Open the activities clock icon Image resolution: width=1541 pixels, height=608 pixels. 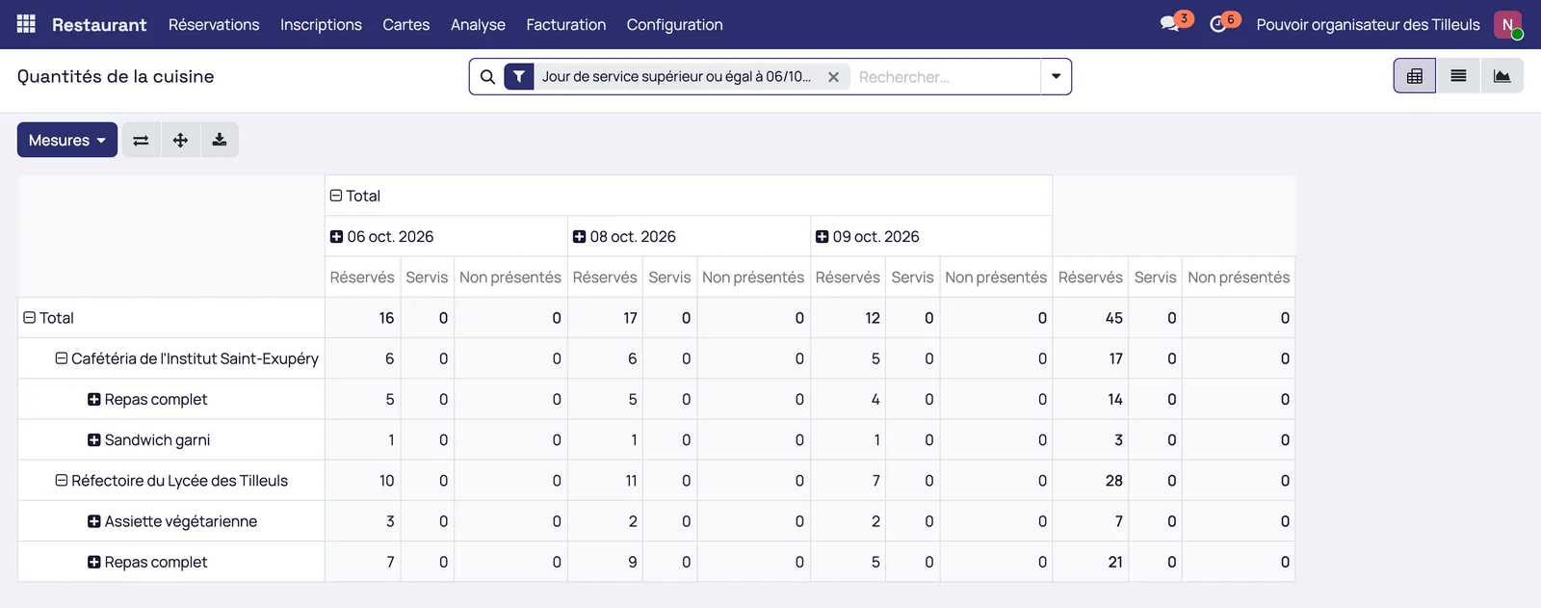(x=1218, y=24)
